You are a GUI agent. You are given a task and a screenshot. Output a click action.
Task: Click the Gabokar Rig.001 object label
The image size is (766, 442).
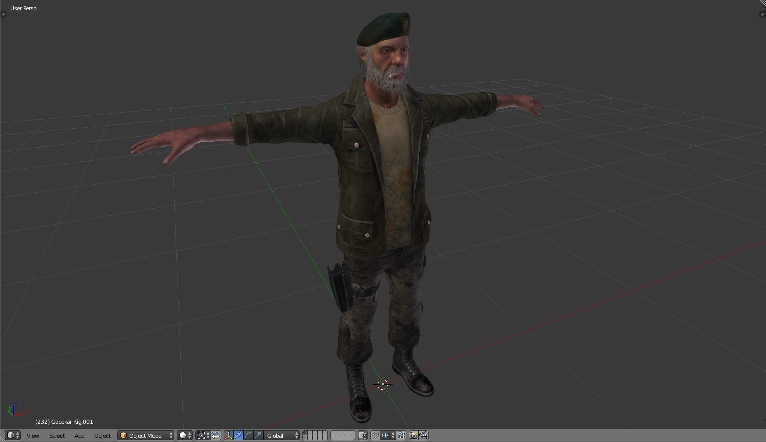tap(64, 422)
